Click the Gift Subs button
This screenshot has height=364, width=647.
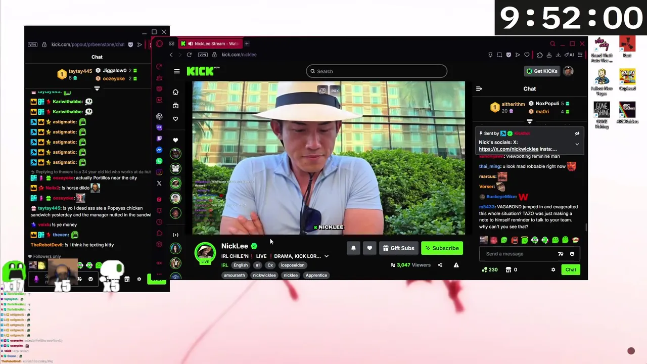click(398, 248)
